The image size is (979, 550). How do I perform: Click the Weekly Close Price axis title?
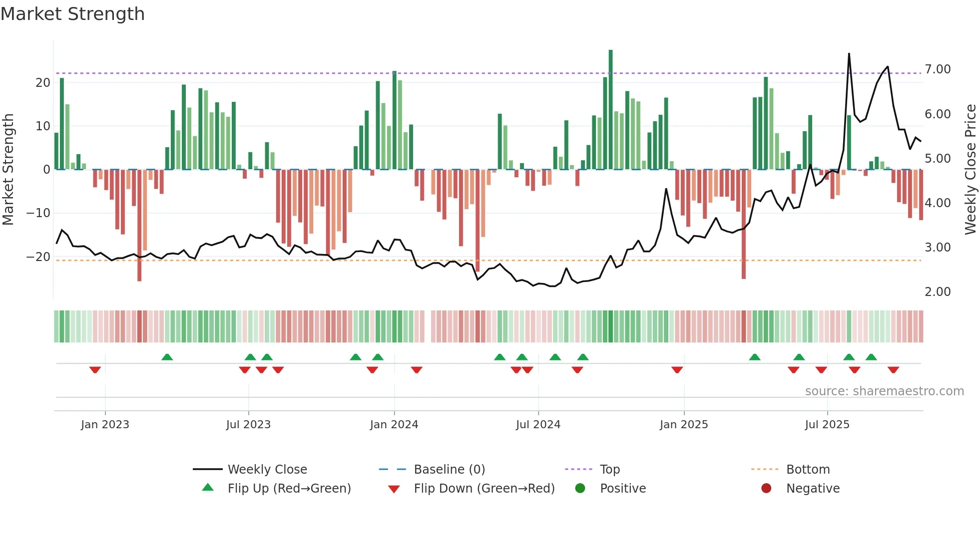click(970, 170)
